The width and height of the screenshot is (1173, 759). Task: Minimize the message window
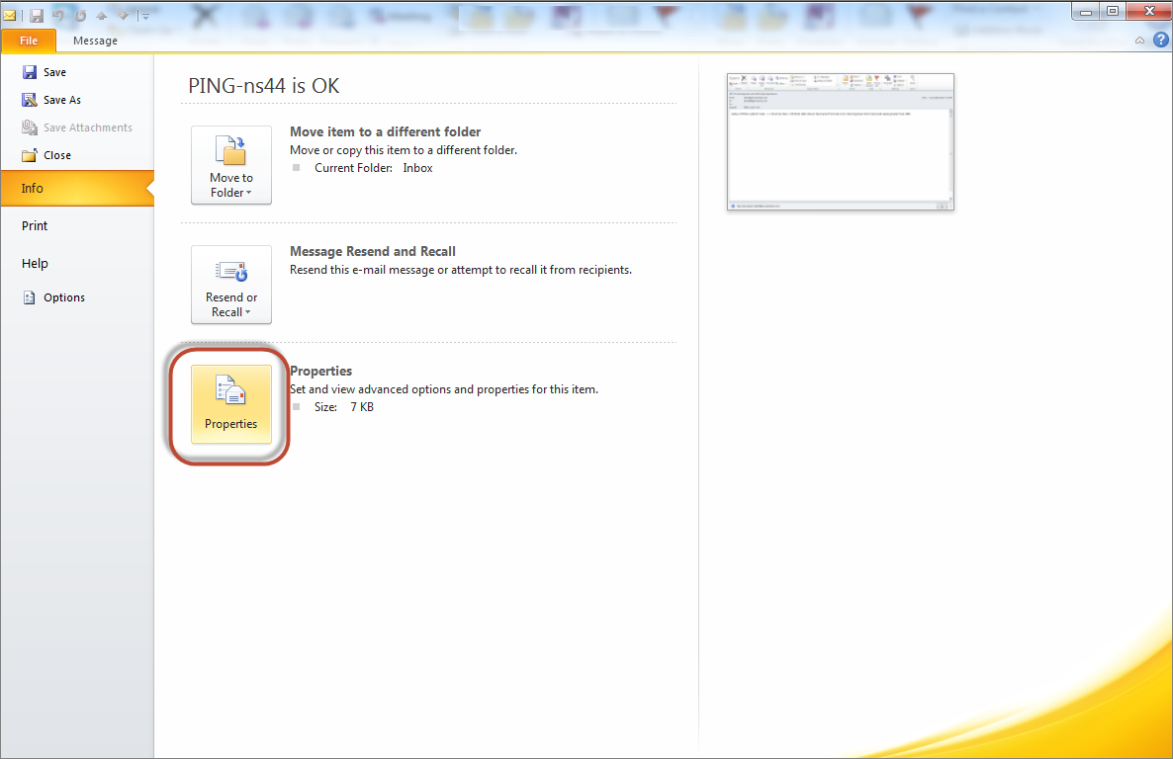(x=1086, y=11)
